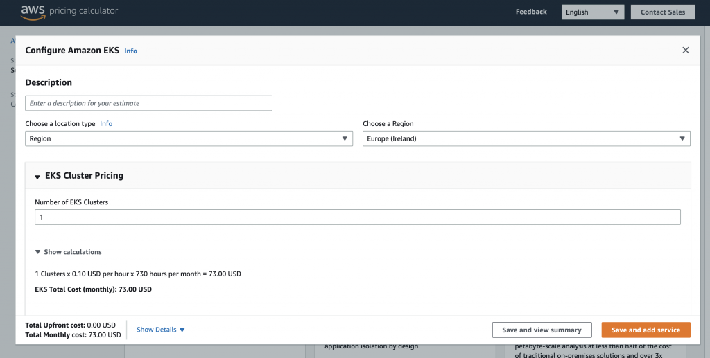Image resolution: width=710 pixels, height=358 pixels.
Task: Click Info link beside Configure Amazon EKS
Action: click(130, 51)
